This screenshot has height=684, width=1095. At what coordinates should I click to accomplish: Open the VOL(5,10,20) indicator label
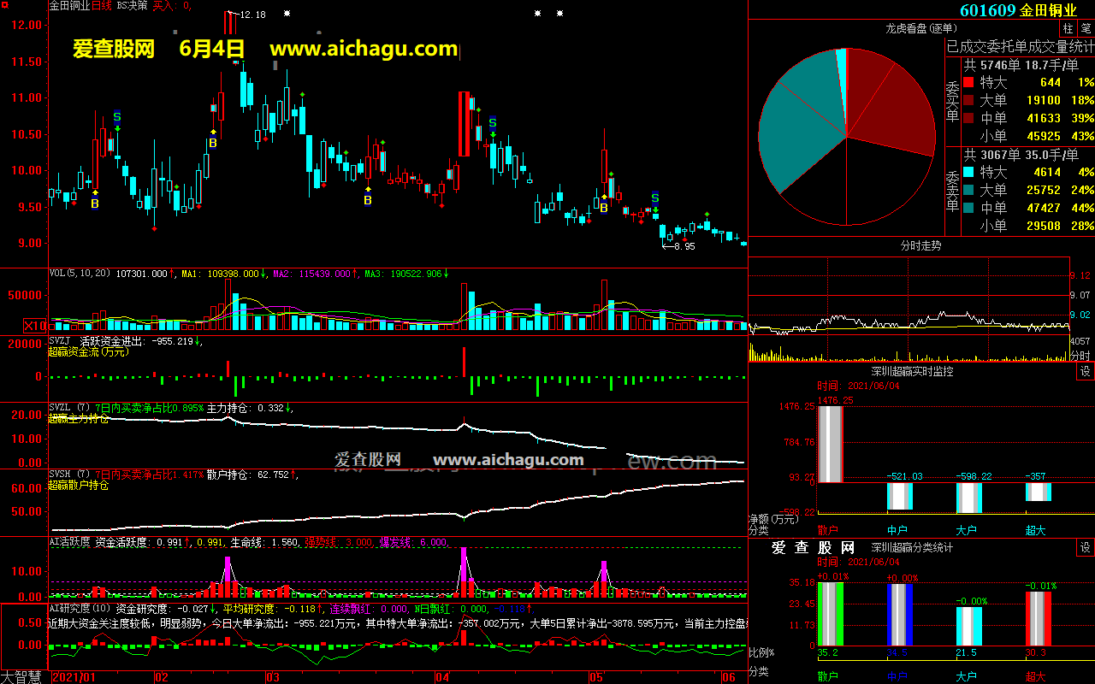[x=80, y=274]
